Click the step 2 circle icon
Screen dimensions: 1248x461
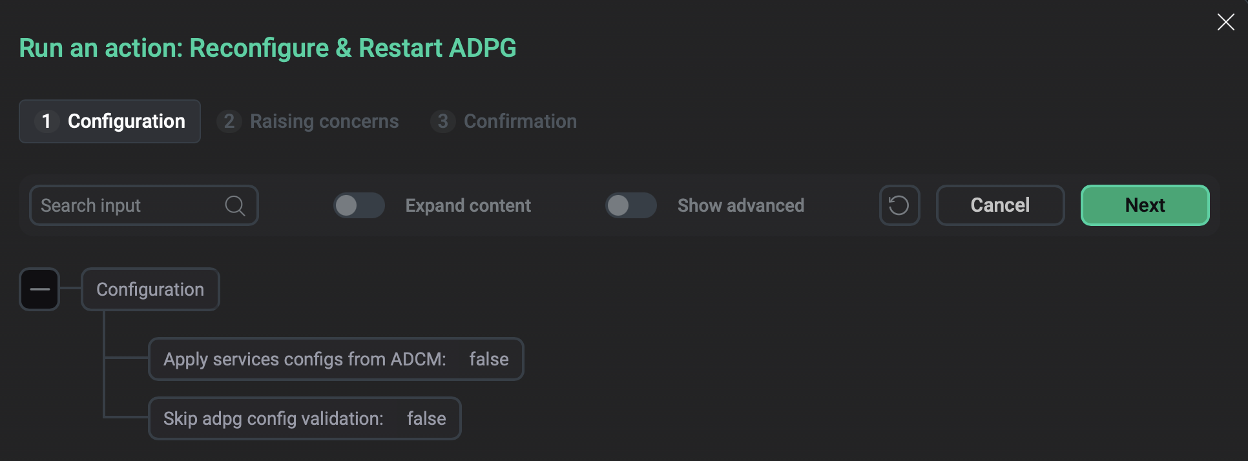point(229,121)
